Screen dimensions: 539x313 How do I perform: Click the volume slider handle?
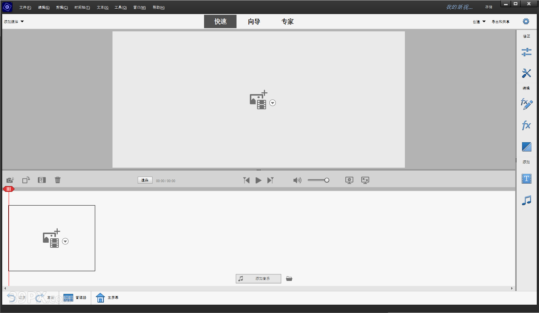click(x=327, y=180)
